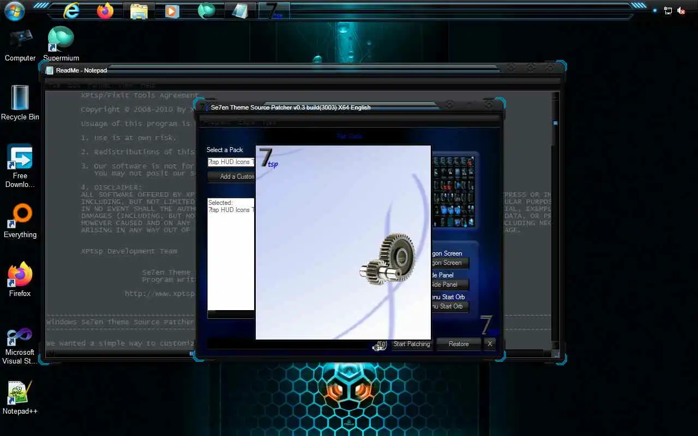
Task: Click the Selected packs list box
Action: (x=231, y=254)
